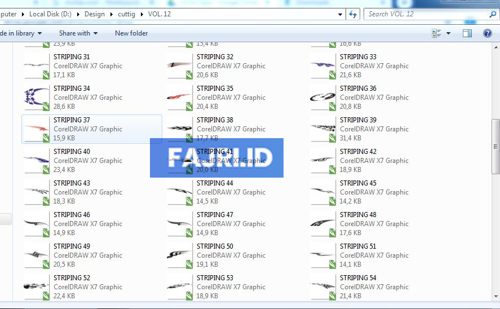Click the Search VOL. 12 field
The width and height of the screenshot is (500, 309).
427,14
